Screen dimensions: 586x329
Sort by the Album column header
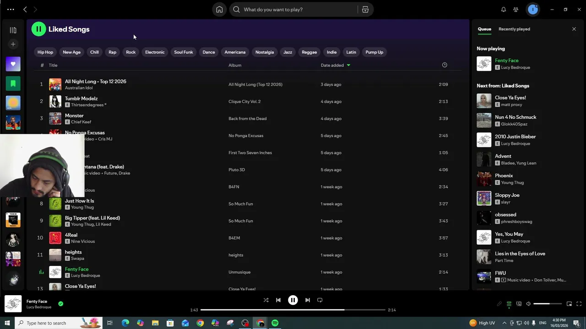tap(235, 65)
